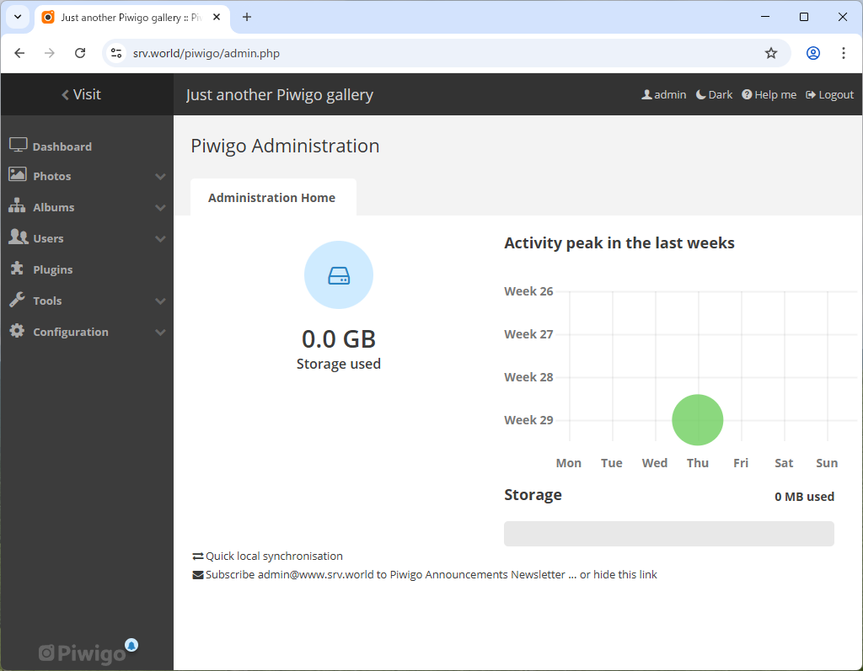Open Configuration via the gear icon
The width and height of the screenshot is (863, 671).
17,331
